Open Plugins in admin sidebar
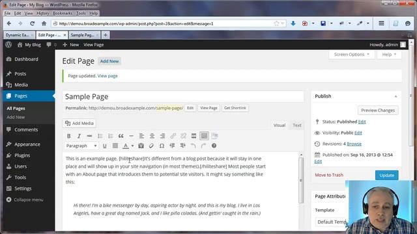This screenshot has width=417, height=234. 29,155
